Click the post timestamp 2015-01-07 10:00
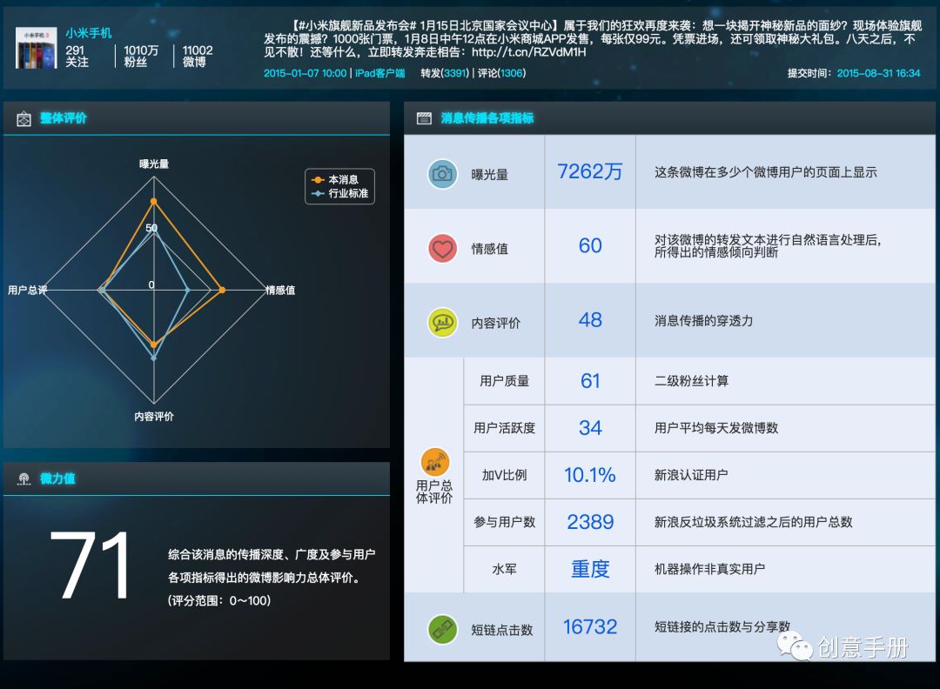Viewport: 940px width, 689px height. coord(305,73)
